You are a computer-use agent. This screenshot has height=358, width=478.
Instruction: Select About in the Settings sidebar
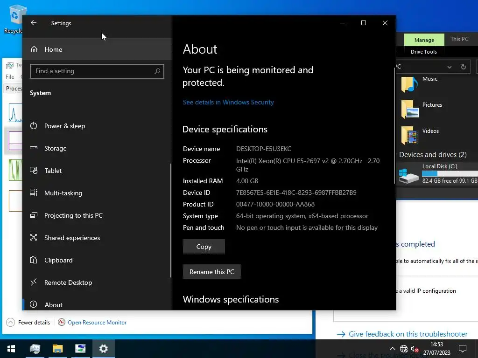pyautogui.click(x=97, y=304)
